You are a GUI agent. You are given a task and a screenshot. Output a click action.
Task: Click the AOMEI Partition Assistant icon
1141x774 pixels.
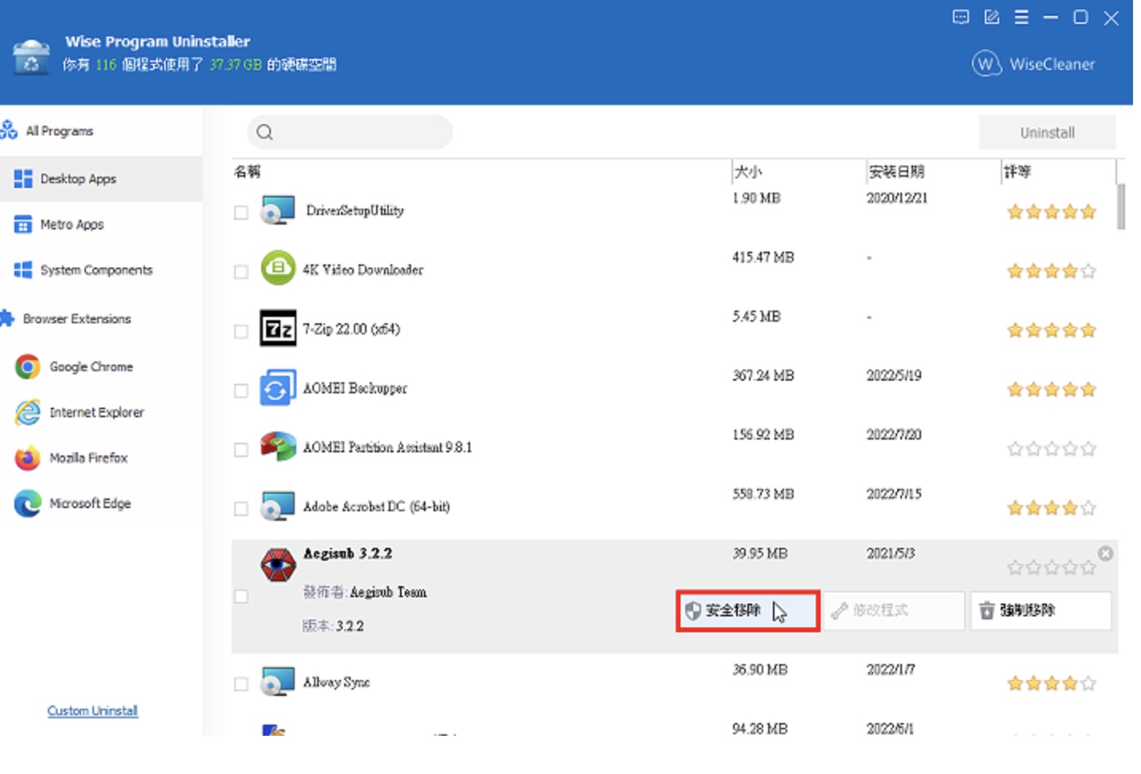point(278,447)
